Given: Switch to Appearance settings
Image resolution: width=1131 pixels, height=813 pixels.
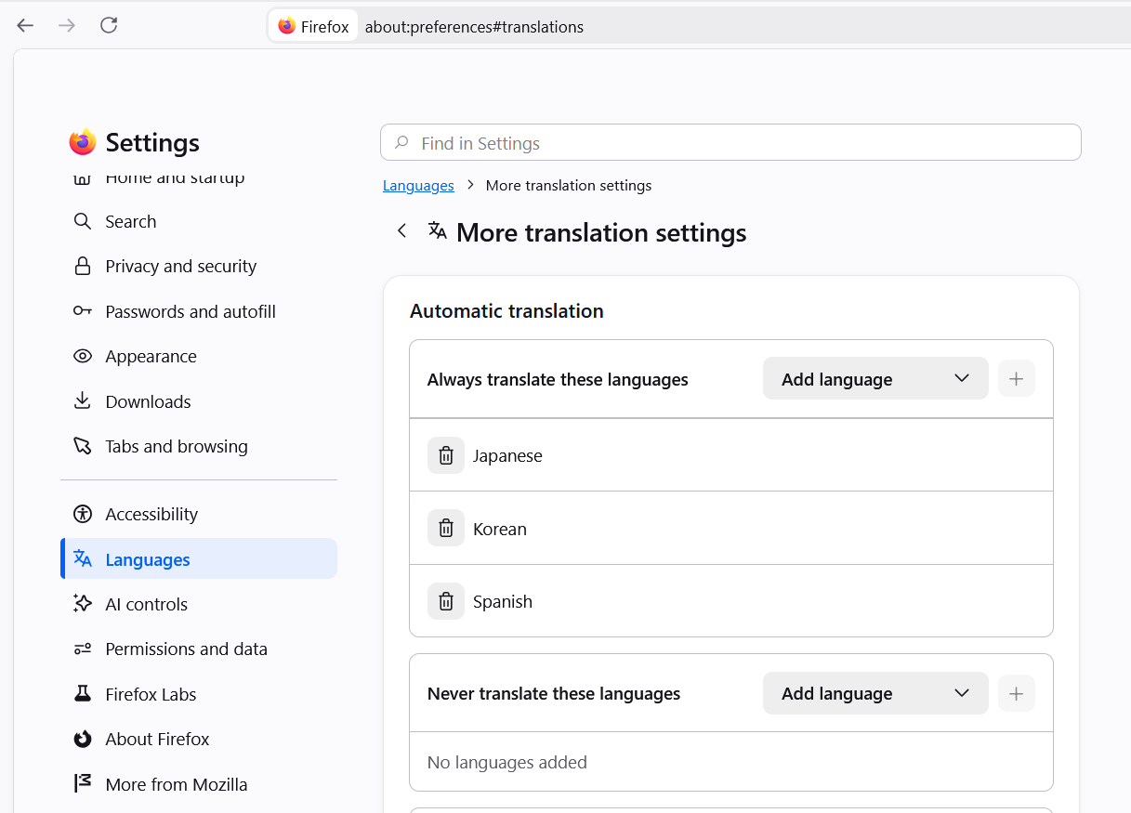Looking at the screenshot, I should (x=199, y=356).
